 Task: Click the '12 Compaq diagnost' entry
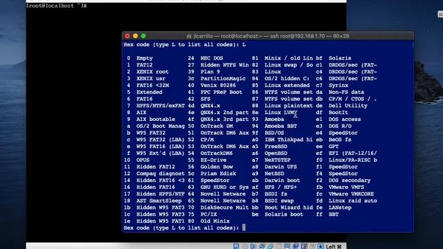coord(154,174)
